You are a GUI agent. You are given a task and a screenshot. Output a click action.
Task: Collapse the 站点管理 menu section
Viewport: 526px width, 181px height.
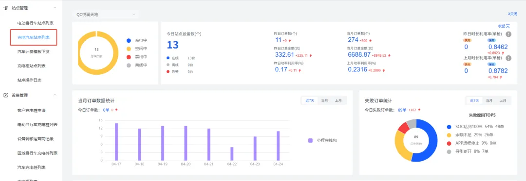coord(55,8)
